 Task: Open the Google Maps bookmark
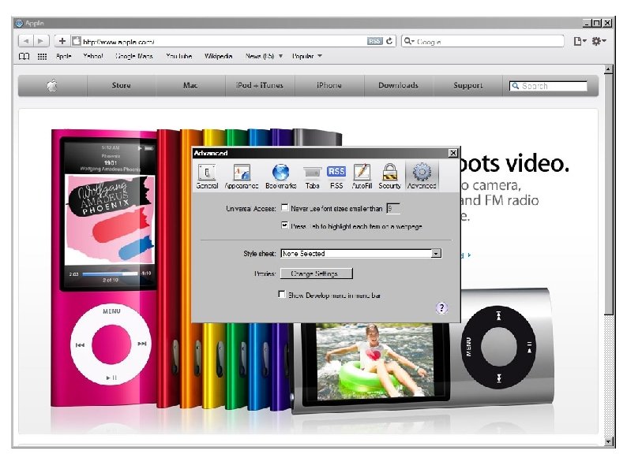coord(134,56)
